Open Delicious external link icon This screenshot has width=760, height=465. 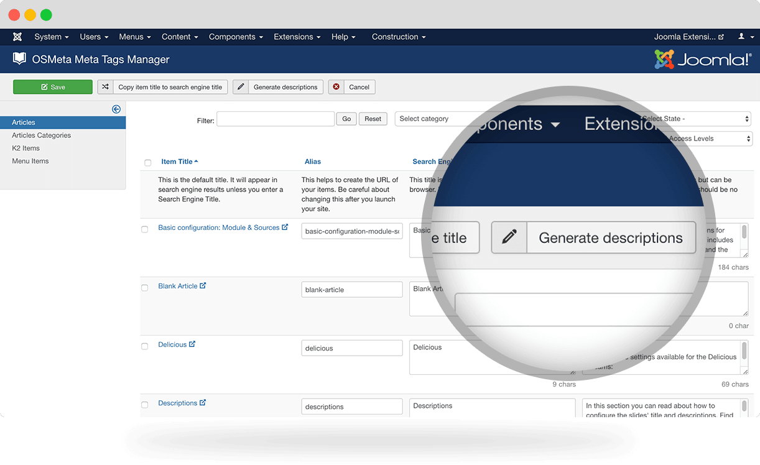(192, 344)
